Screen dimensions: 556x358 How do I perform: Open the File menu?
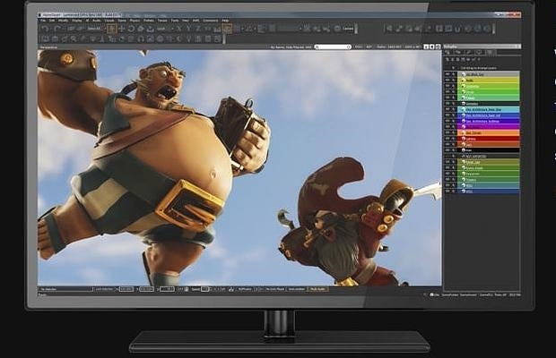point(43,21)
